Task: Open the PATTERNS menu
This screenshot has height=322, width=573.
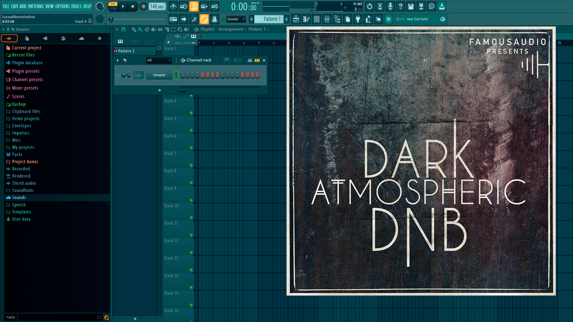Action: (36, 6)
